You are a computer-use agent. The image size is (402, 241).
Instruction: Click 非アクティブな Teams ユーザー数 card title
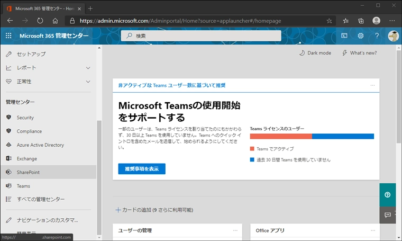click(x=172, y=85)
